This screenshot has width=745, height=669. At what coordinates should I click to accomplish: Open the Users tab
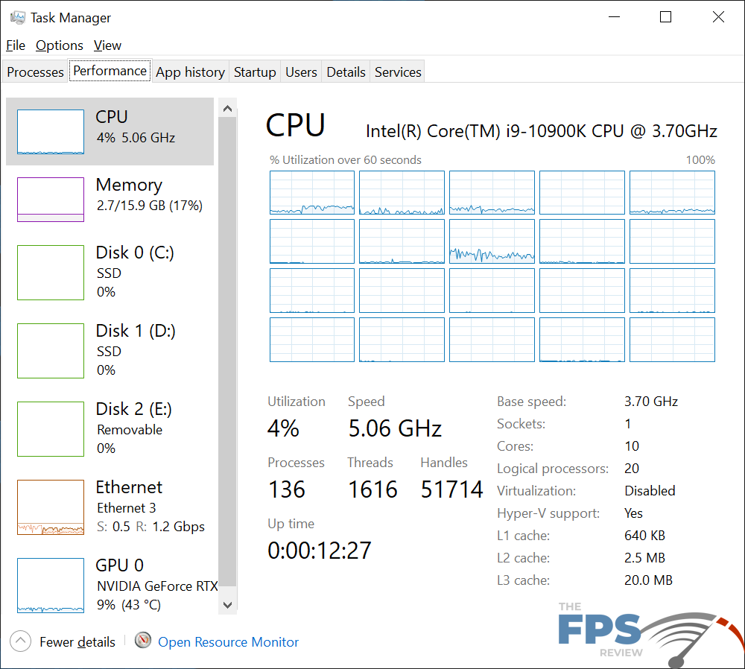[301, 72]
